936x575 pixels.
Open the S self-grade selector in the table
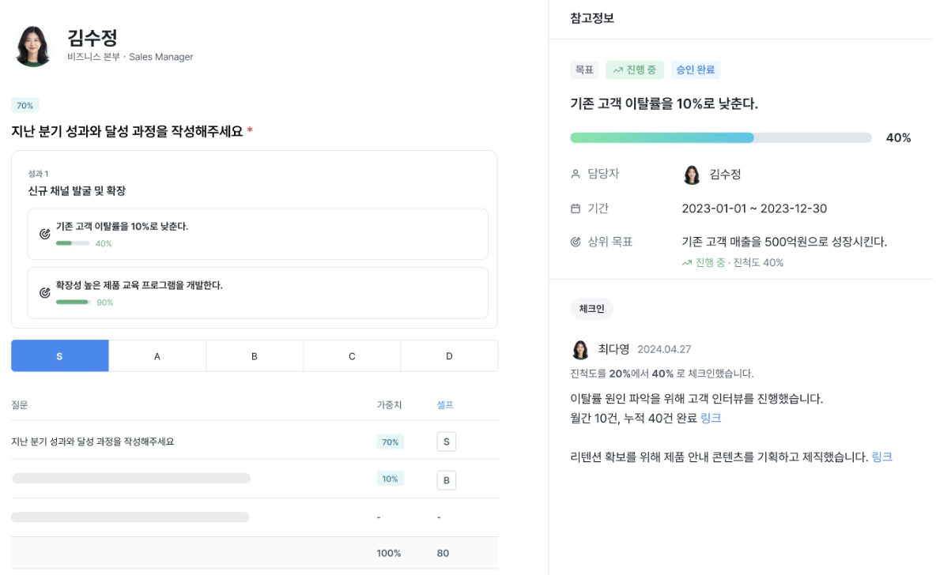(x=446, y=442)
